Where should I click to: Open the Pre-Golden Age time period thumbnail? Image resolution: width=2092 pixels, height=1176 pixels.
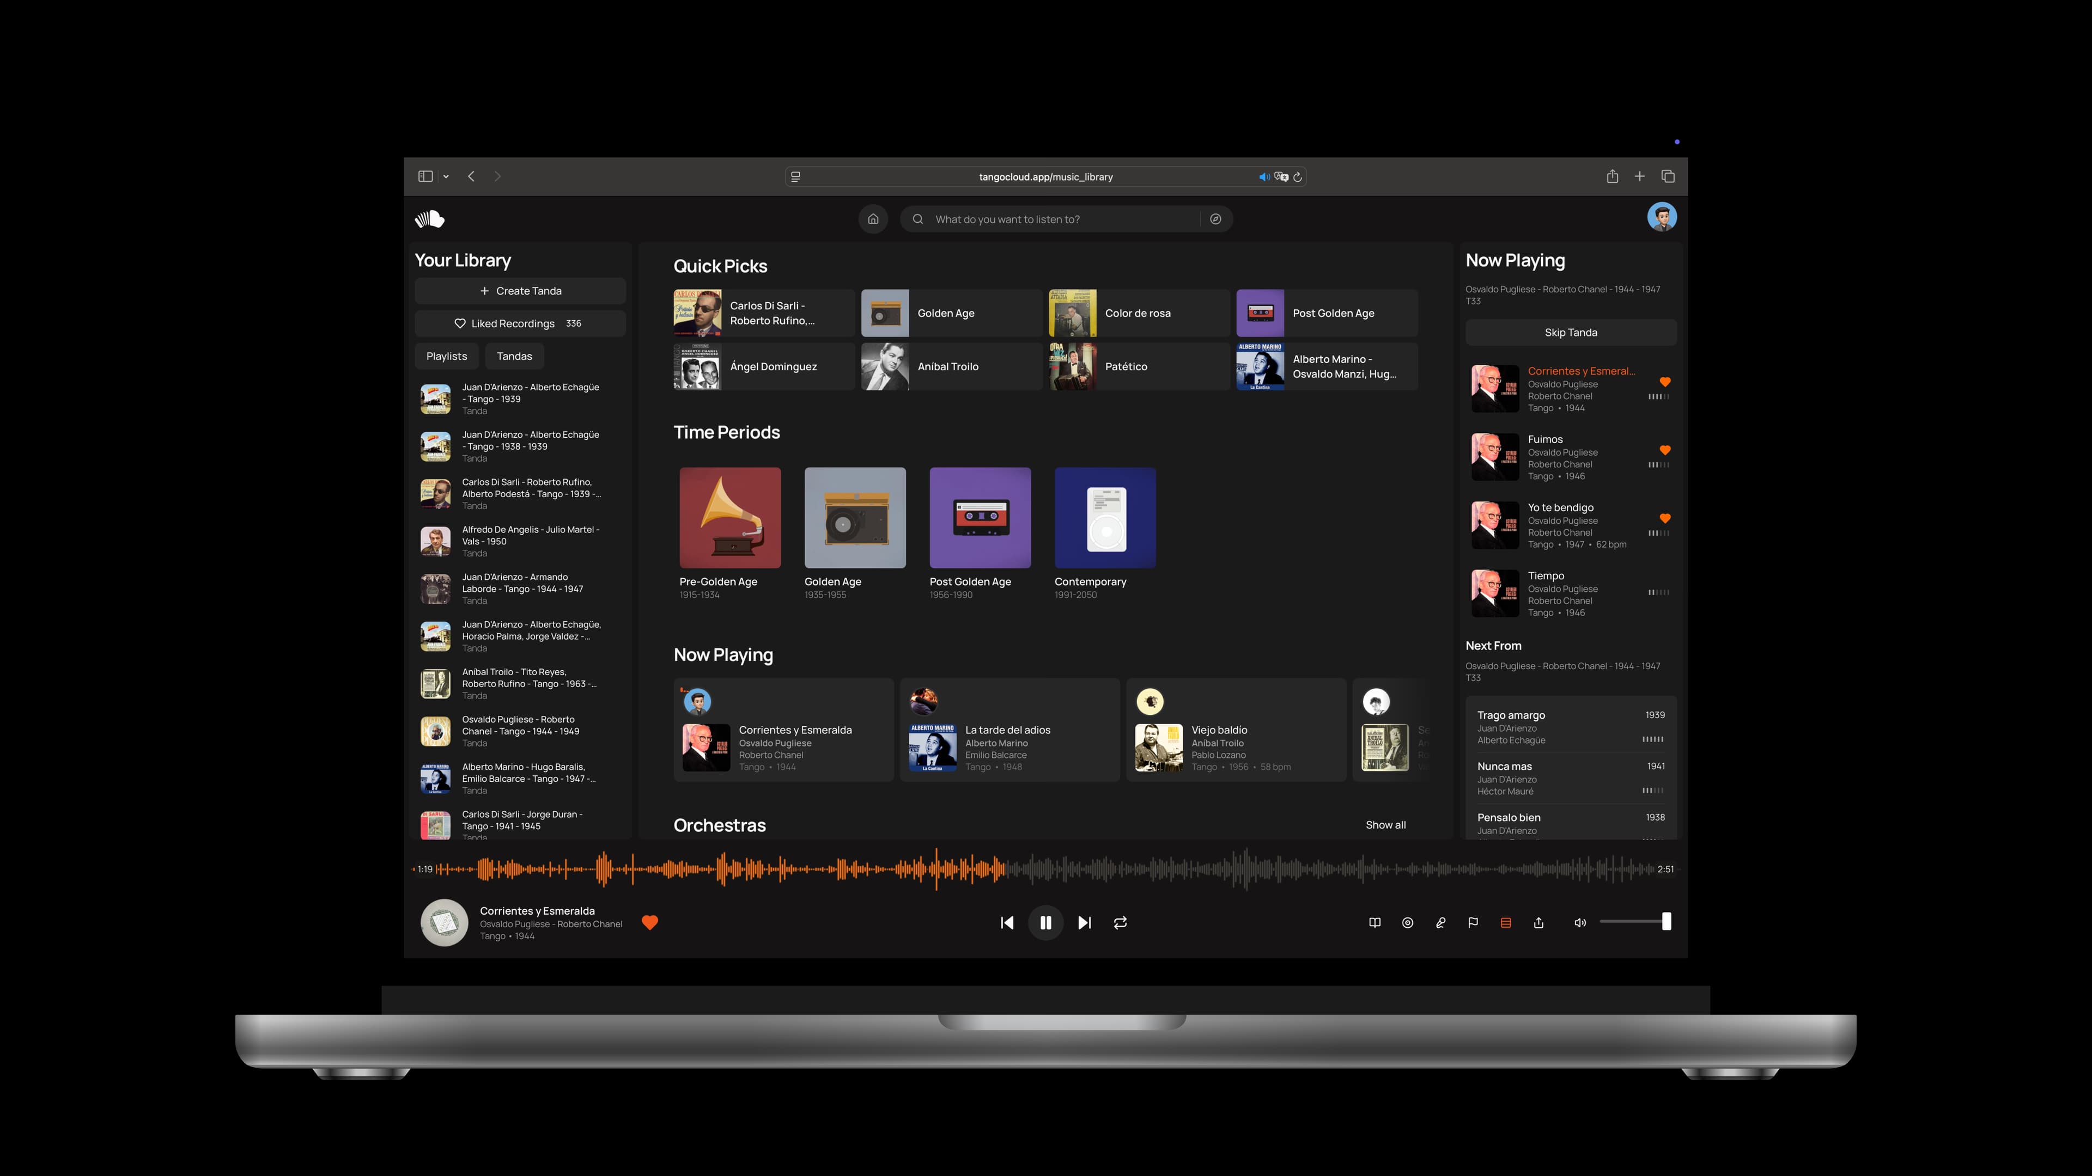(730, 518)
